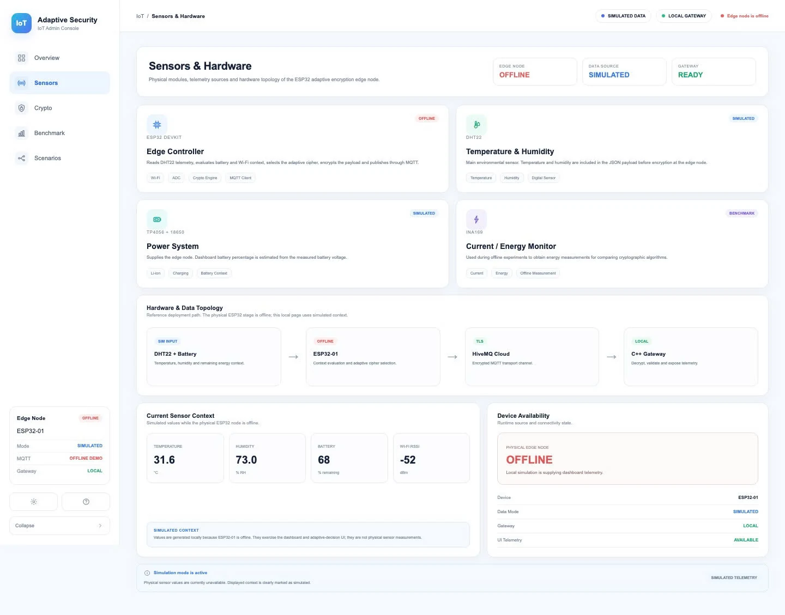Click the DHT22 thermometer icon

click(476, 125)
